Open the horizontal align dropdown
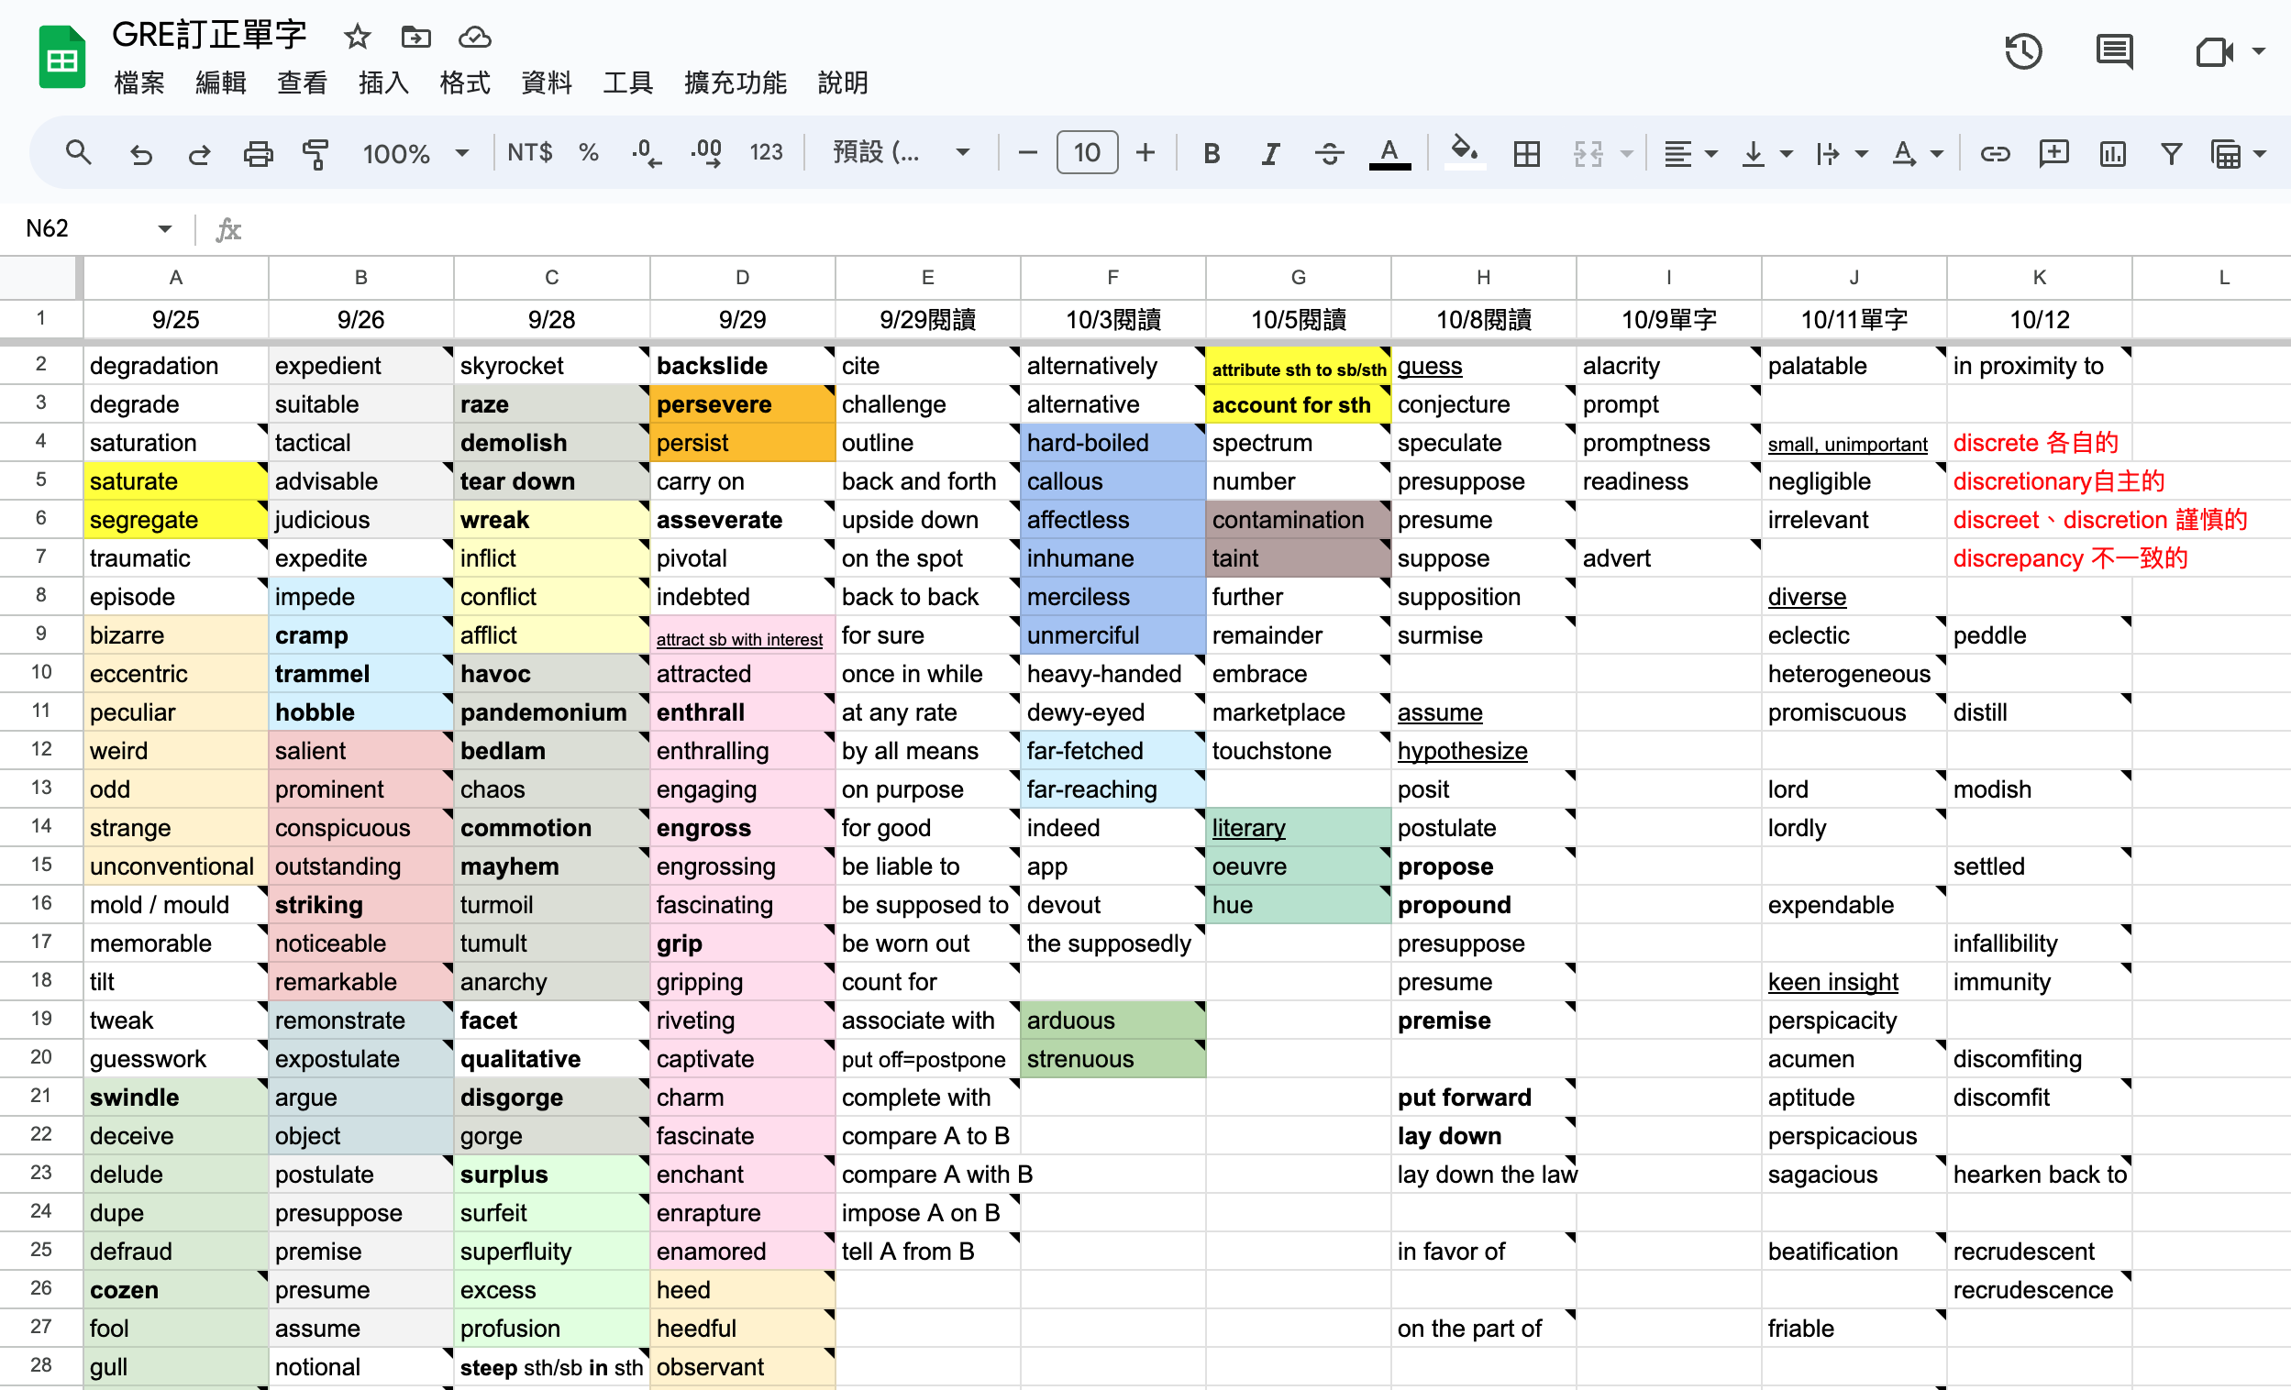Viewport: 2291px width, 1390px height. [1689, 153]
